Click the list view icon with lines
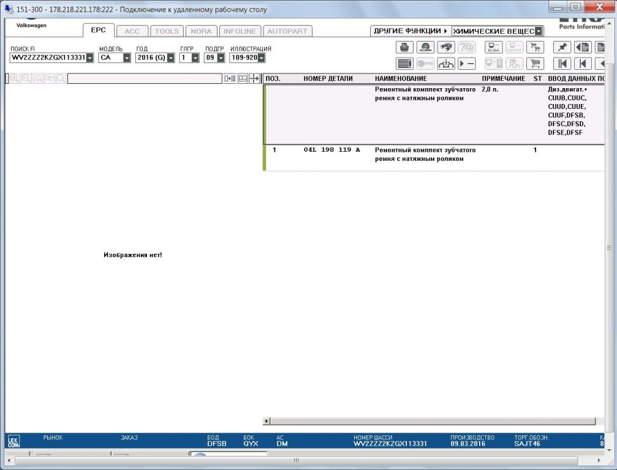The image size is (617, 470). [x=404, y=63]
